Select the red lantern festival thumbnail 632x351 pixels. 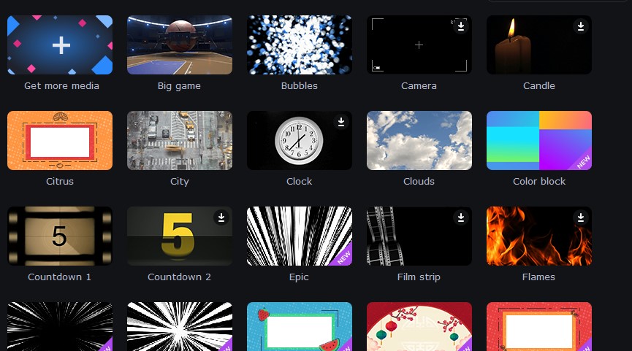click(419, 326)
